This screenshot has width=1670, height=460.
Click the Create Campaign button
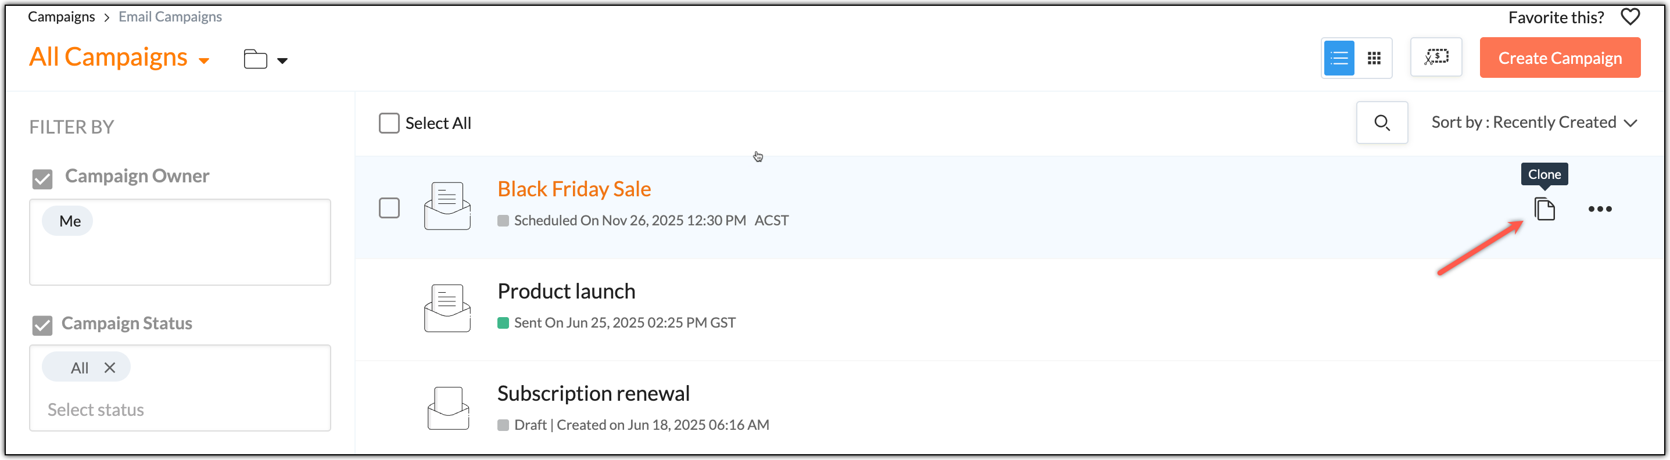coord(1559,58)
